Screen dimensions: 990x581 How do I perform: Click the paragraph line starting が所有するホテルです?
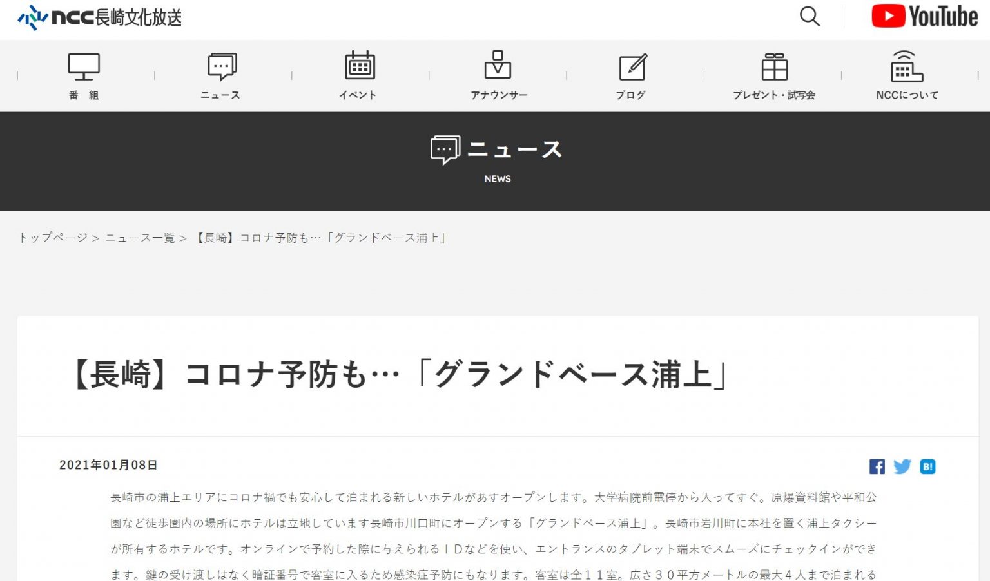tap(494, 549)
